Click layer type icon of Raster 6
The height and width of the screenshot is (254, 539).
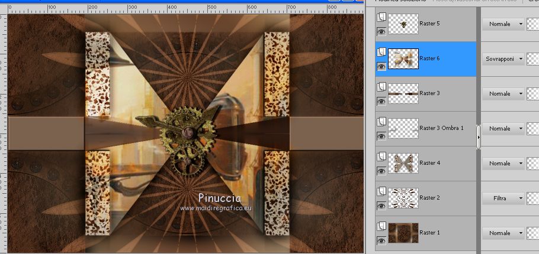(381, 52)
